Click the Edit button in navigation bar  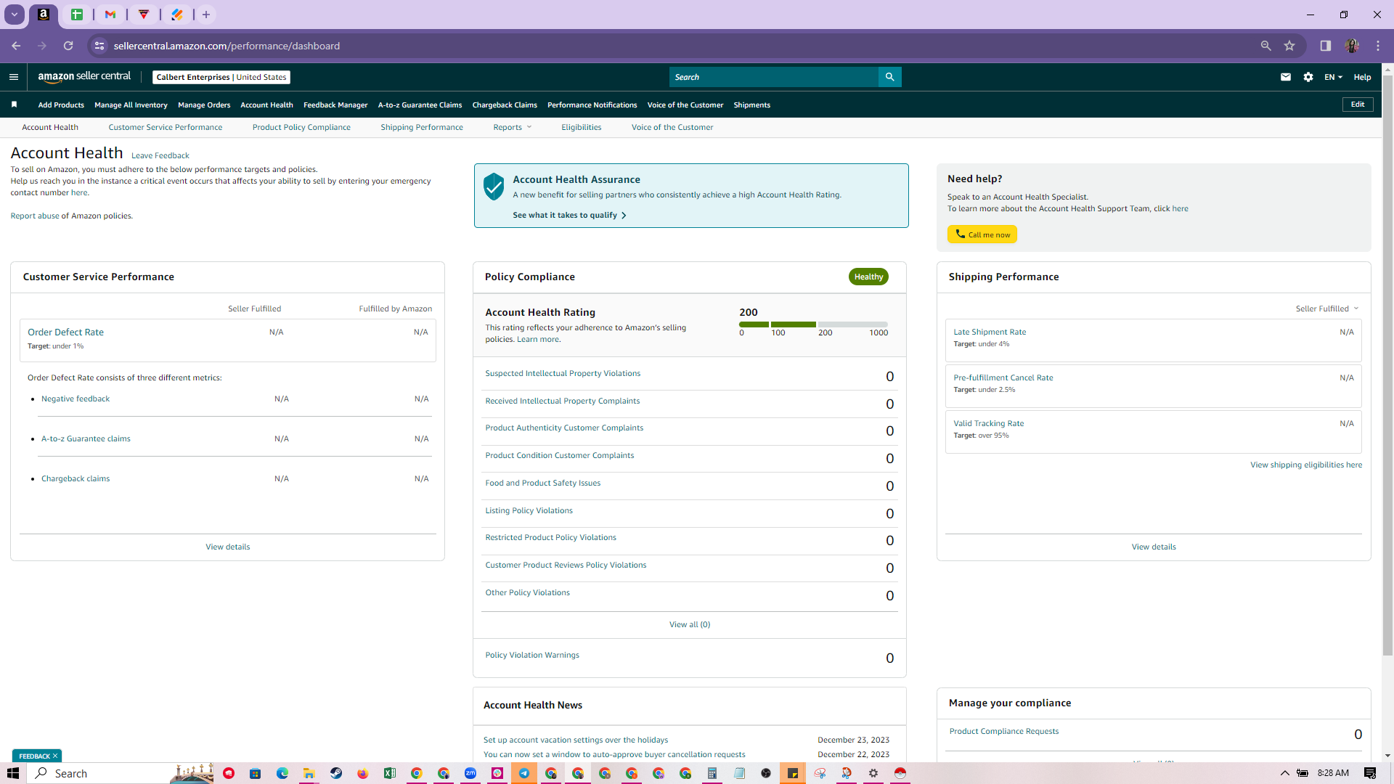1358,105
